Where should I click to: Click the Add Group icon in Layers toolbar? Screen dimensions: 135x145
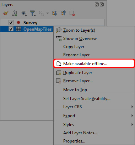(15, 13)
